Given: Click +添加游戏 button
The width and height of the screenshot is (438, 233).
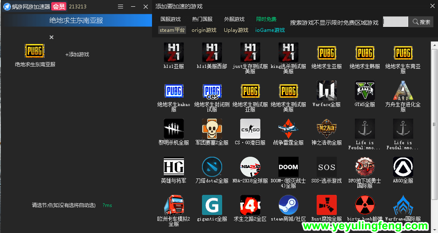Looking at the screenshot, I should 77,54.
